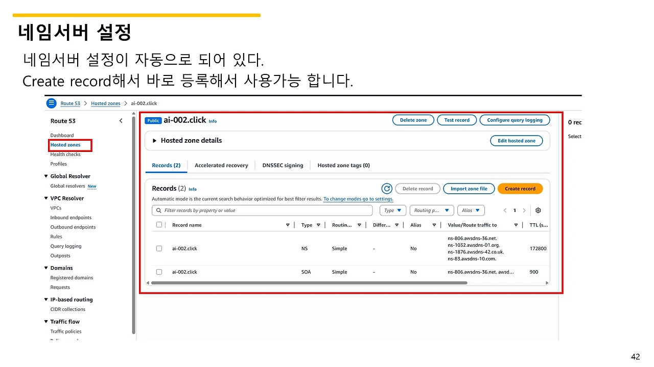Open the DNSSEC signing tab
654x367 pixels.
coord(283,165)
